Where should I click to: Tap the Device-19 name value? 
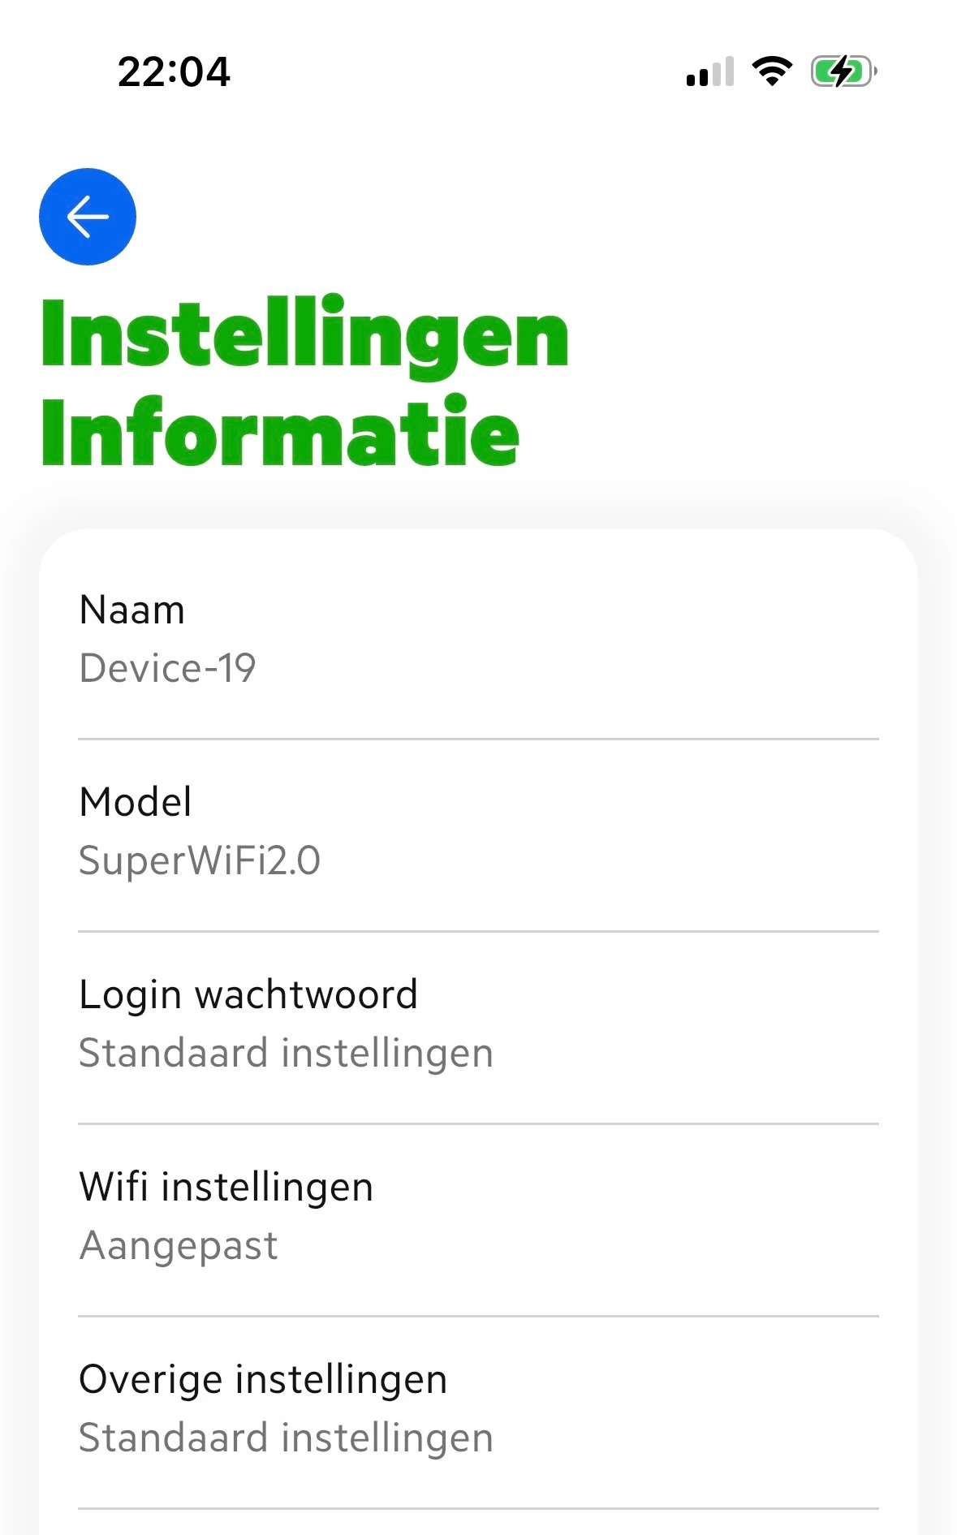(x=167, y=669)
